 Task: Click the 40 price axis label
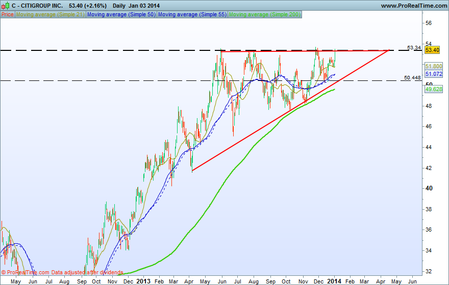pos(429,188)
